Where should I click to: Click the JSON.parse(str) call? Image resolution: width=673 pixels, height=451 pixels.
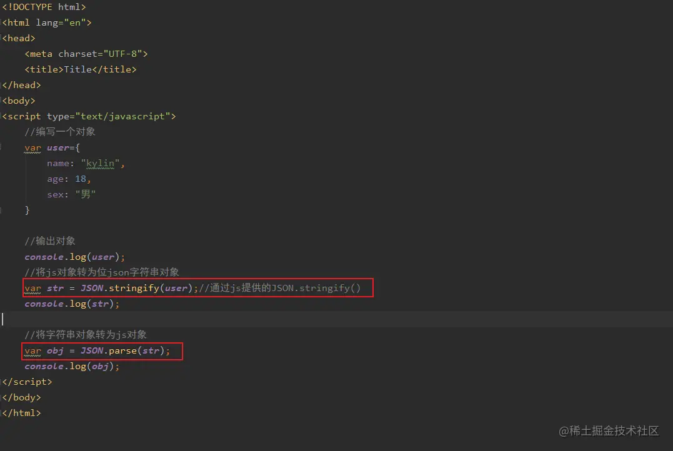122,350
